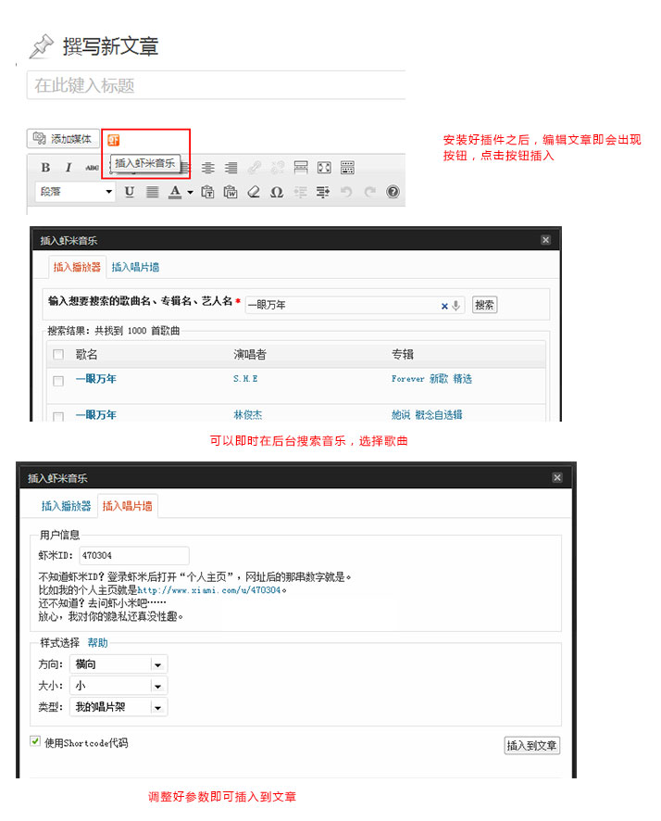Image resolution: width=661 pixels, height=821 pixels.
Task: Justify text alignment
Action: coord(152,192)
